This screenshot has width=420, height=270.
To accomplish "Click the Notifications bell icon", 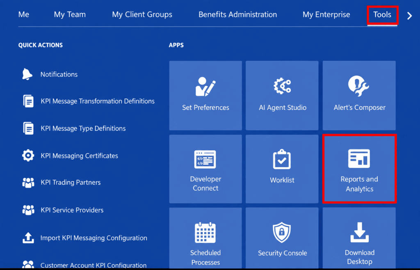I will click(x=27, y=74).
